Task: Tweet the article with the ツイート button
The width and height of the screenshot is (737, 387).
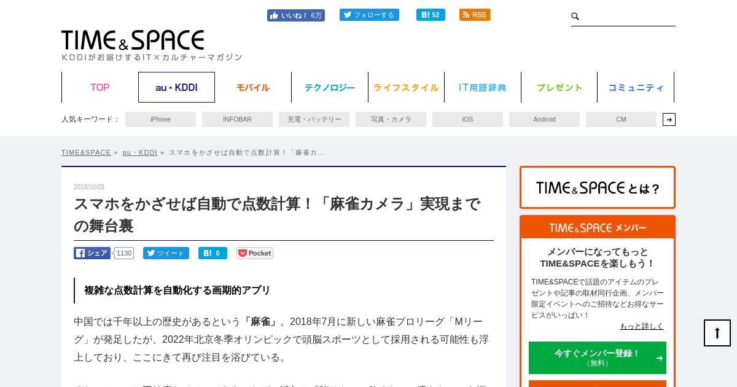Action: tap(166, 253)
